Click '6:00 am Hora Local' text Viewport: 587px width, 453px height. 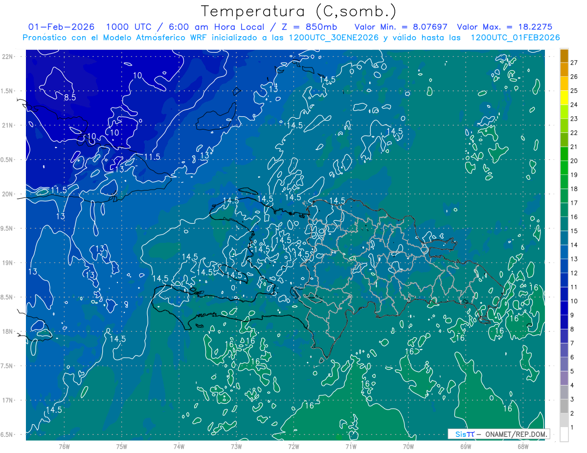point(216,27)
